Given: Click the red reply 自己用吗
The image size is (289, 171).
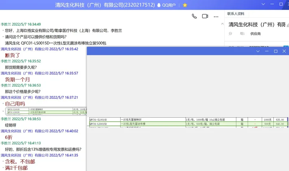Looking at the screenshot, I should pyautogui.click(x=15, y=104).
